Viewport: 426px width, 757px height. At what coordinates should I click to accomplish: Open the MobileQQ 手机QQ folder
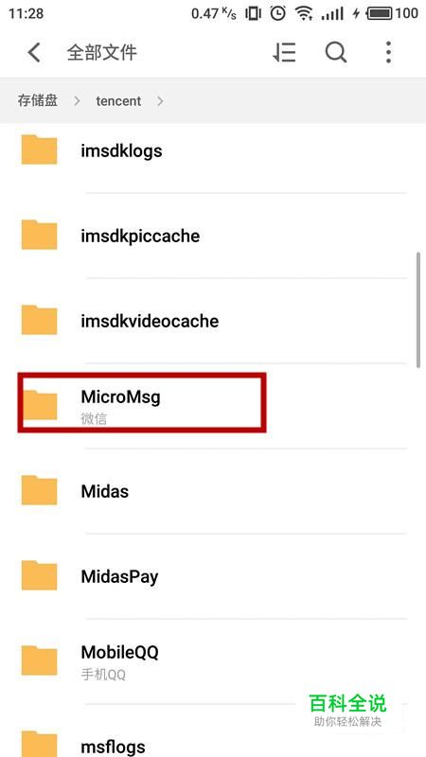tap(213, 660)
